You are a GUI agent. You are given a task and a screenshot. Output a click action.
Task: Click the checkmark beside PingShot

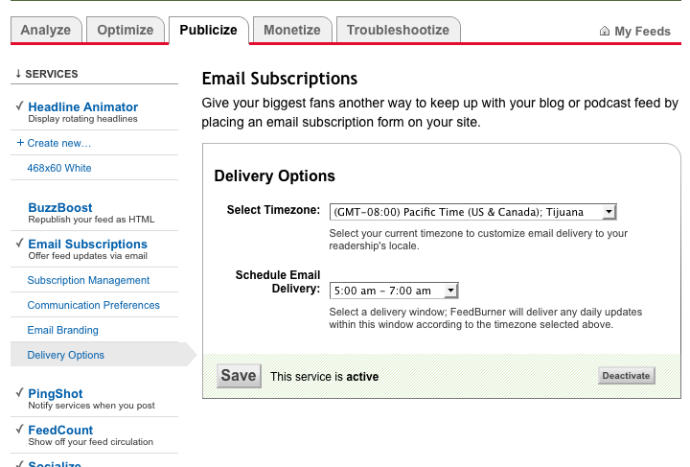pyautogui.click(x=20, y=393)
